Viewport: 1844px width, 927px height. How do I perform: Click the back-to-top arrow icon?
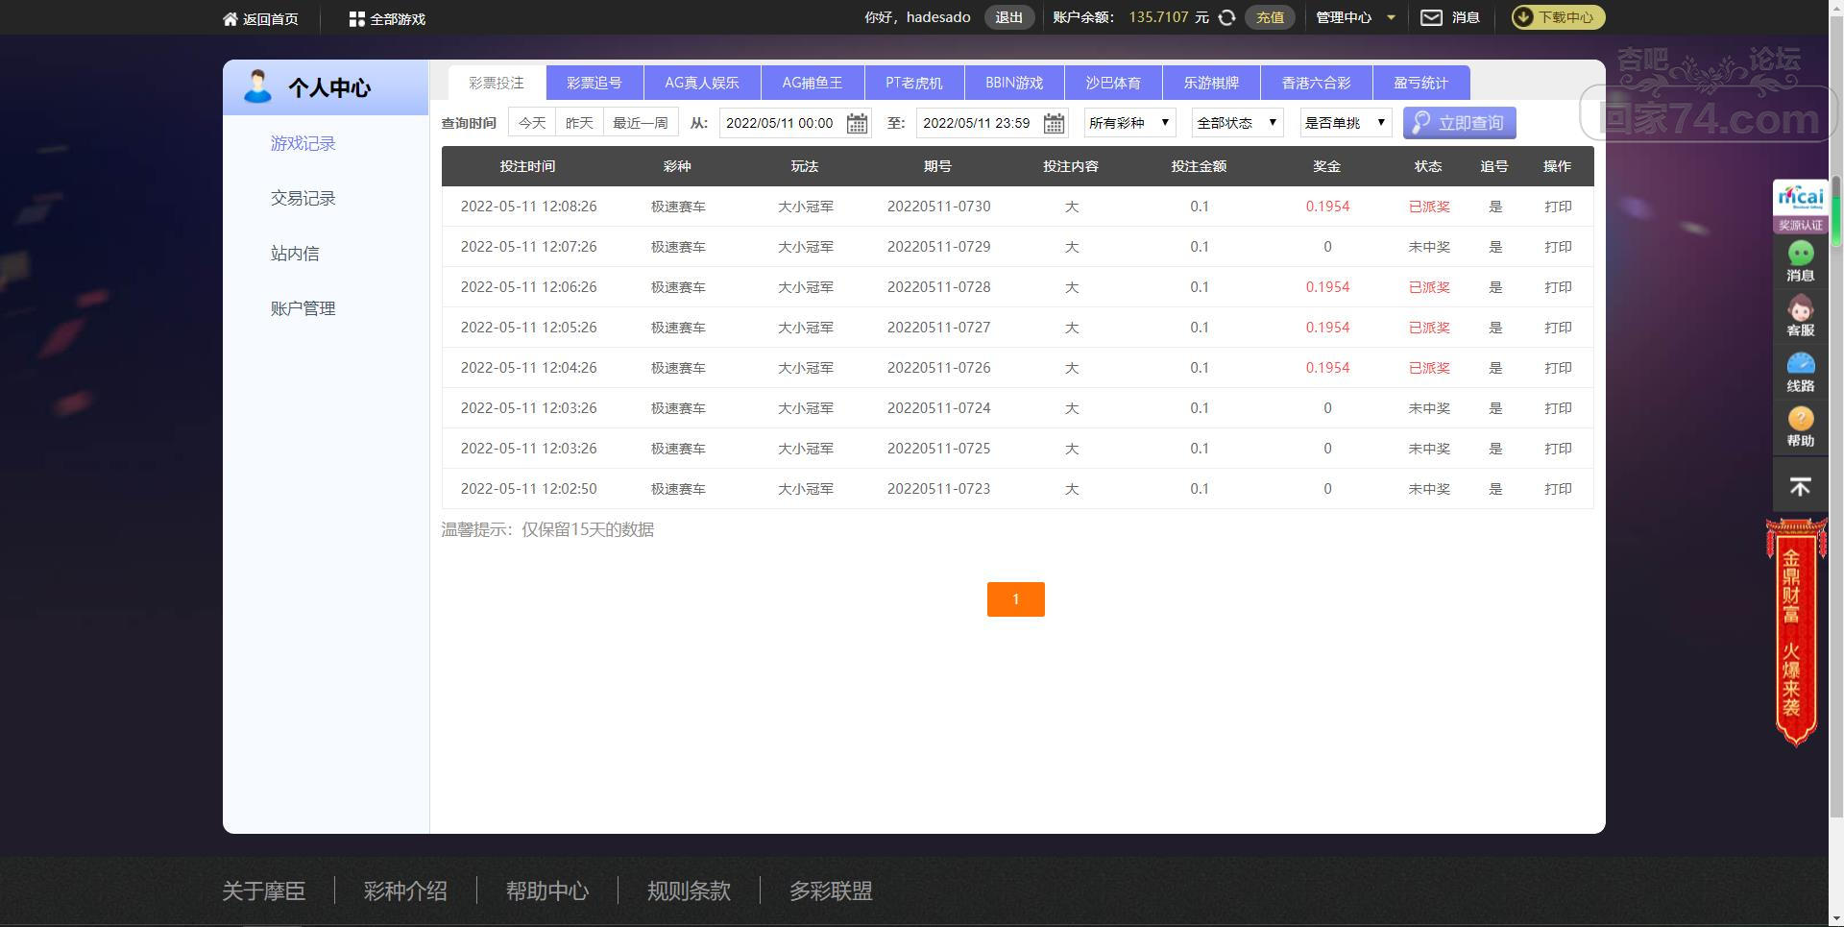point(1800,487)
